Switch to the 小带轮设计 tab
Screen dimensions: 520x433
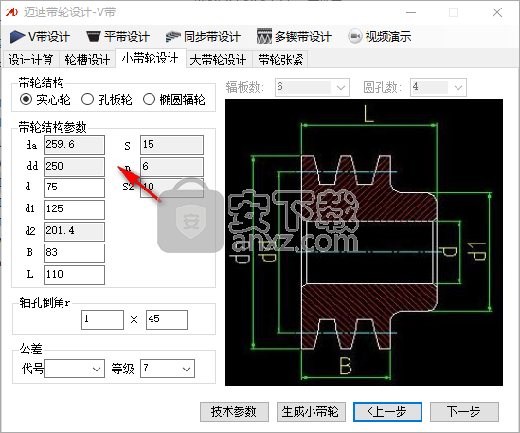click(x=151, y=59)
